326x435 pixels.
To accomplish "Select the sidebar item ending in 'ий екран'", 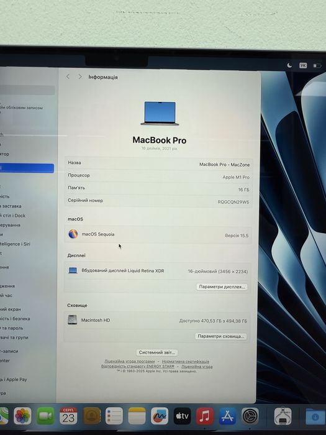I will pos(11,309).
